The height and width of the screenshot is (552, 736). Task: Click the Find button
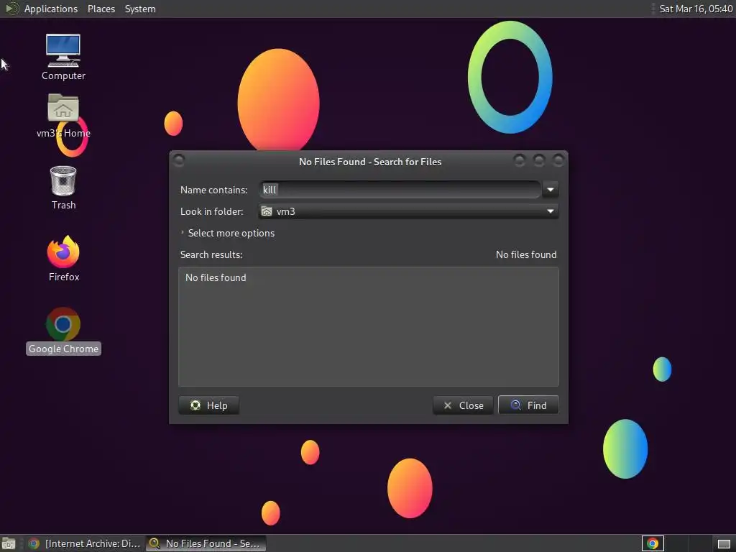click(x=528, y=405)
